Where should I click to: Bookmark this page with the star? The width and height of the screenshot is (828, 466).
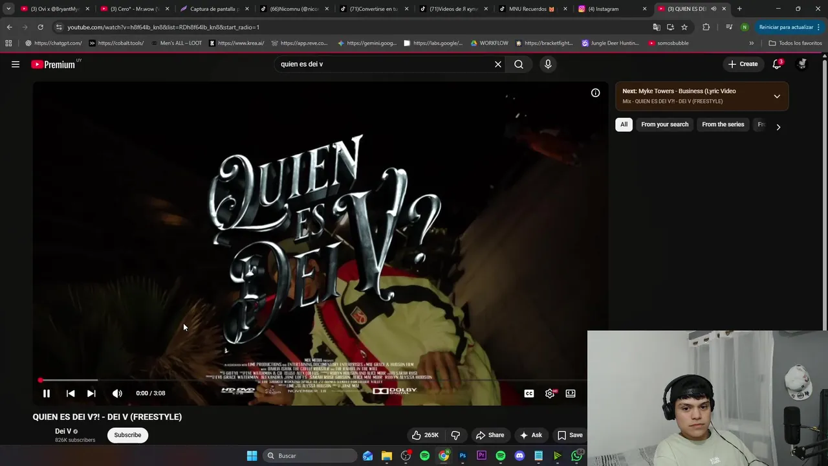tap(684, 27)
